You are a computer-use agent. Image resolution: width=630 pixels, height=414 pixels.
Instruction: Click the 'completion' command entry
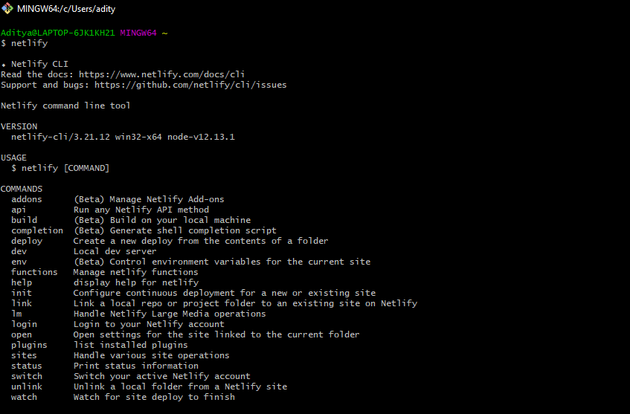[37, 230]
